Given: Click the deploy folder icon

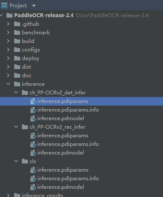Looking at the screenshot, I should [x=17, y=58].
